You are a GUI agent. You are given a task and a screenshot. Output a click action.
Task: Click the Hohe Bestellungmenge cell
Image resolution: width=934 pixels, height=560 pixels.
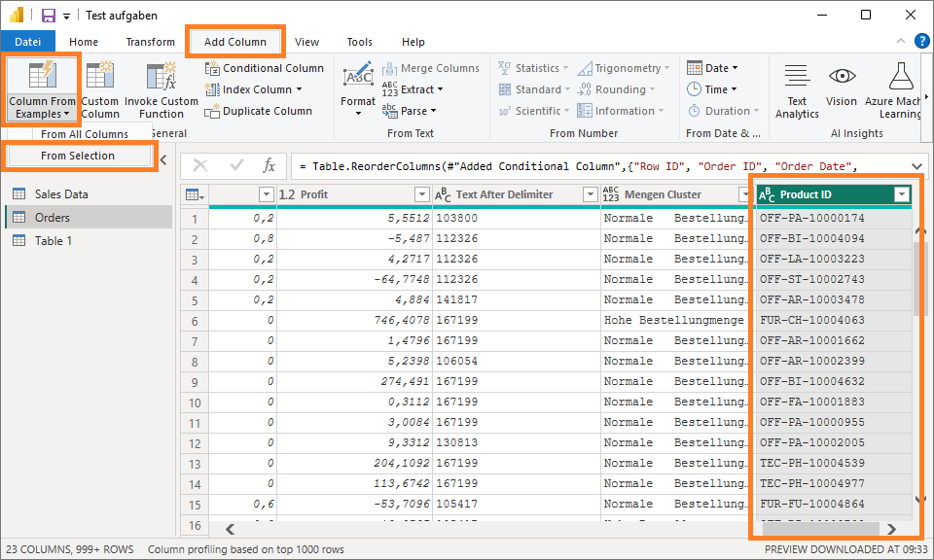click(677, 320)
